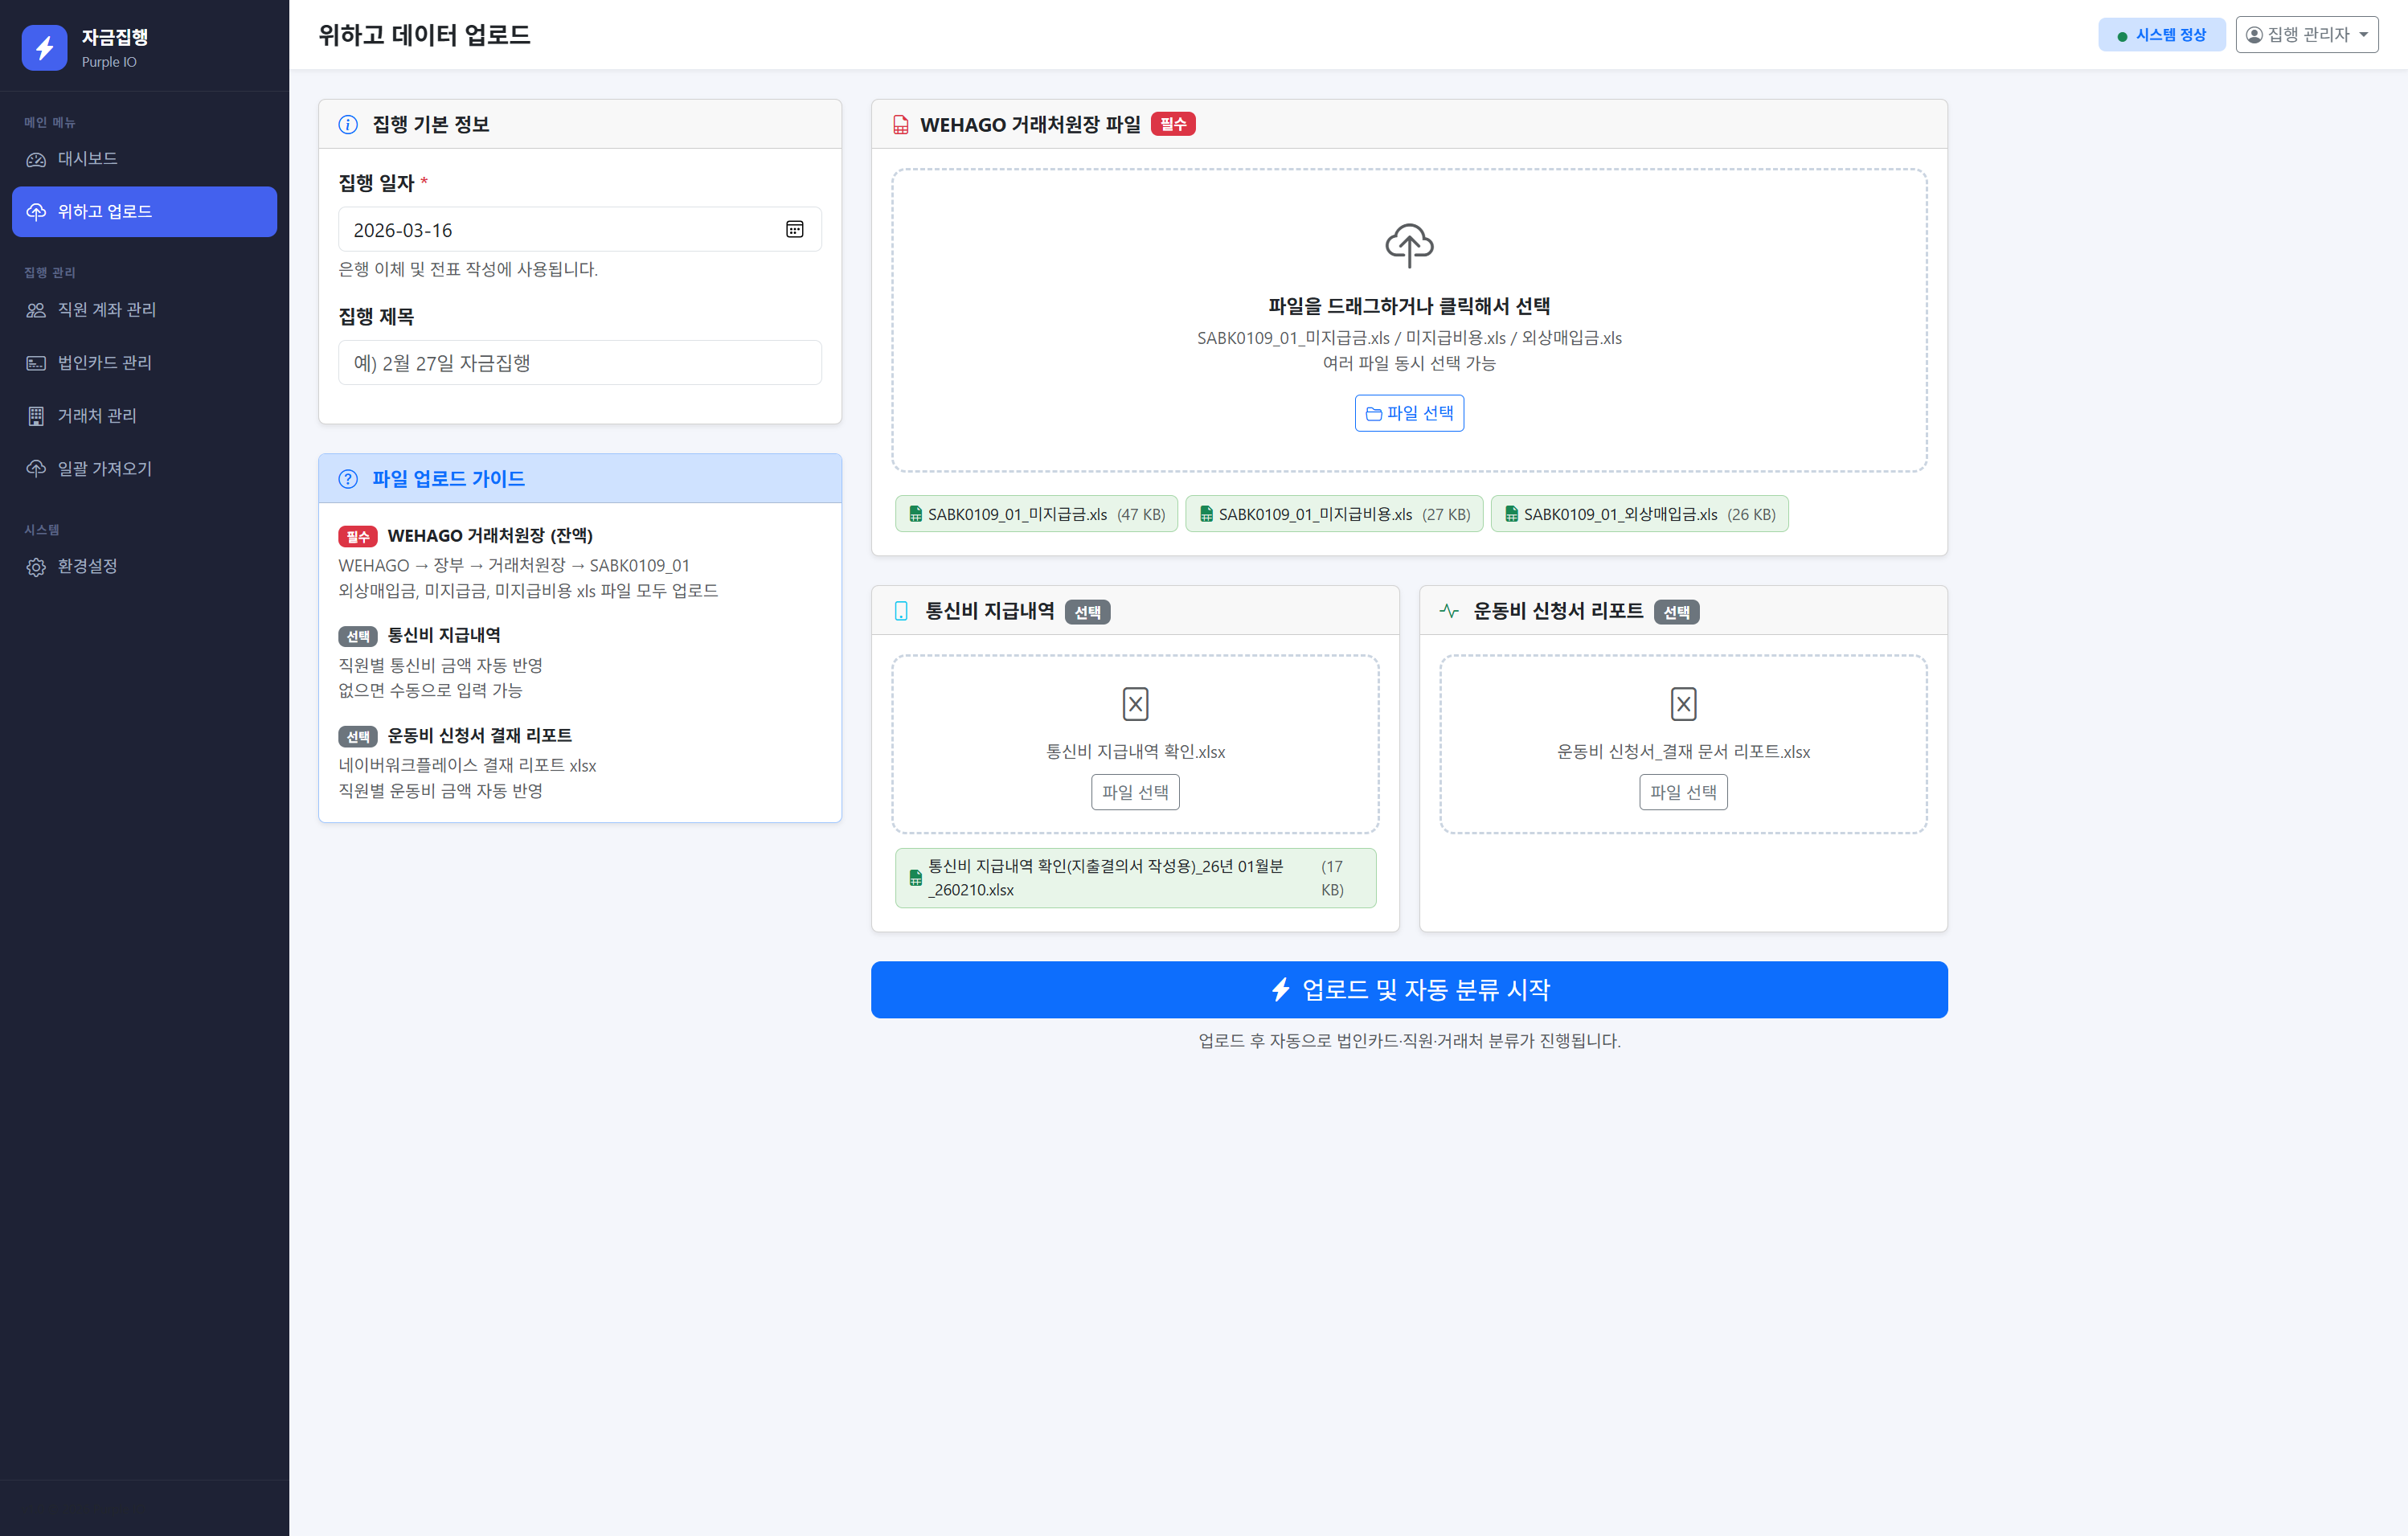Click the phone icon next to 통신비 지급내역
Screen dimensions: 2408x1536
tap(901, 611)
